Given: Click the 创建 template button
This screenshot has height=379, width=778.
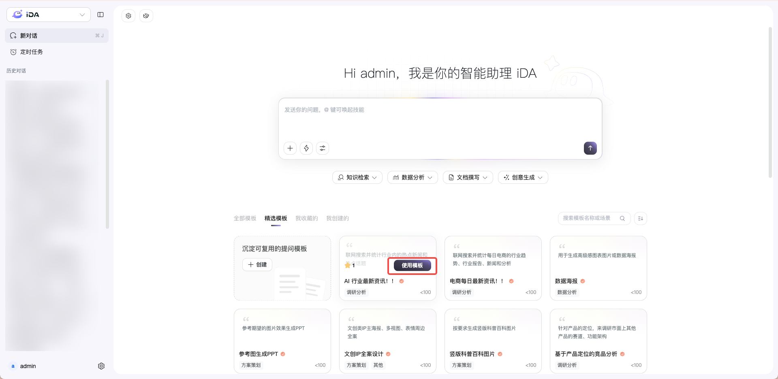Looking at the screenshot, I should tap(257, 264).
